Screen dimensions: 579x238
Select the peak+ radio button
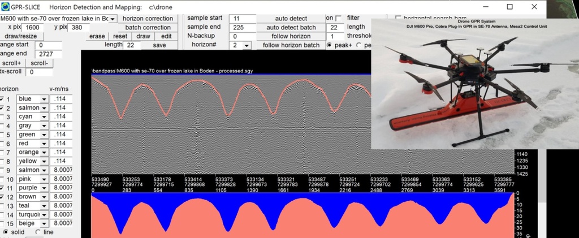pos(329,45)
